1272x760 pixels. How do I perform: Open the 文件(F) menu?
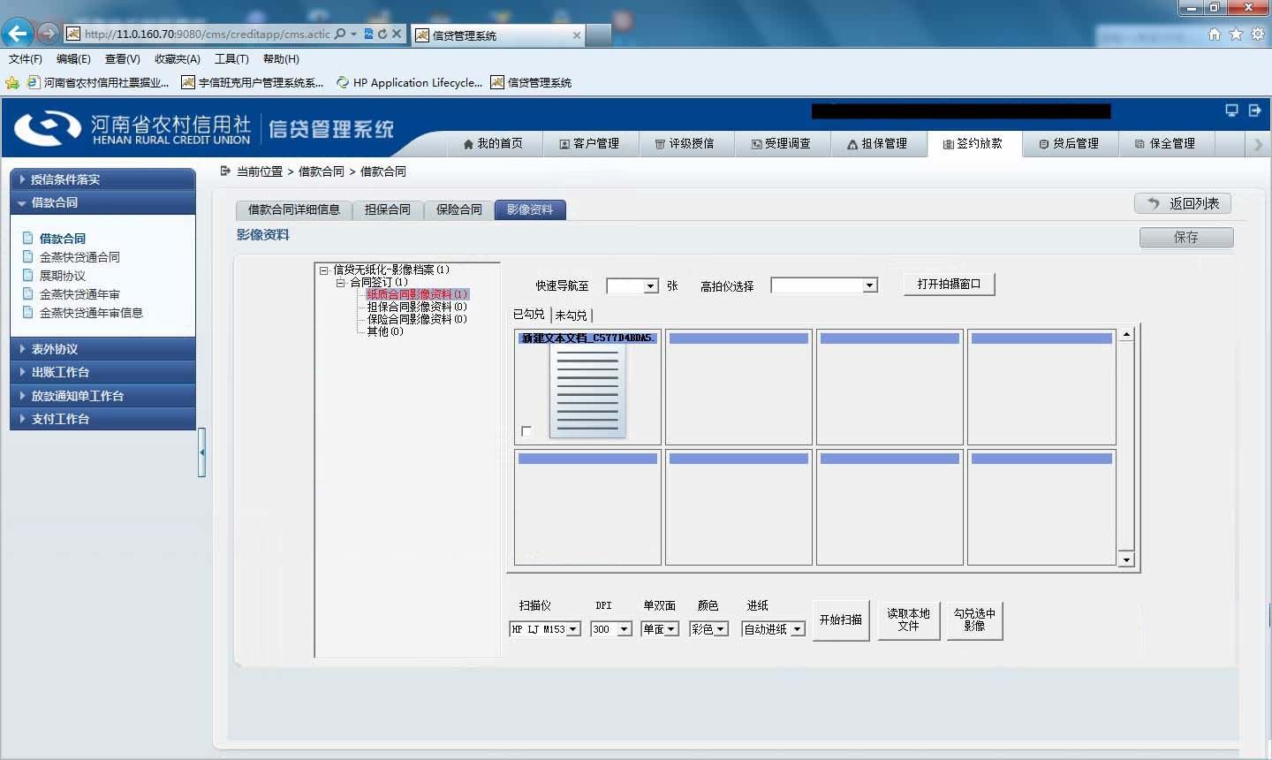pyautogui.click(x=26, y=59)
